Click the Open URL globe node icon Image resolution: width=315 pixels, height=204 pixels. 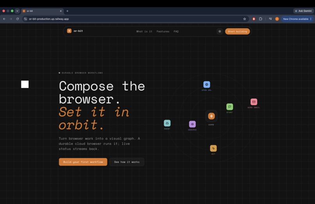tap(206, 84)
